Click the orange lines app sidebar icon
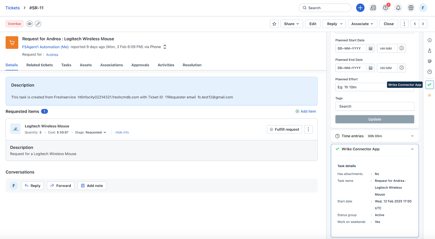Image resolution: width=435 pixels, height=239 pixels. point(430,95)
